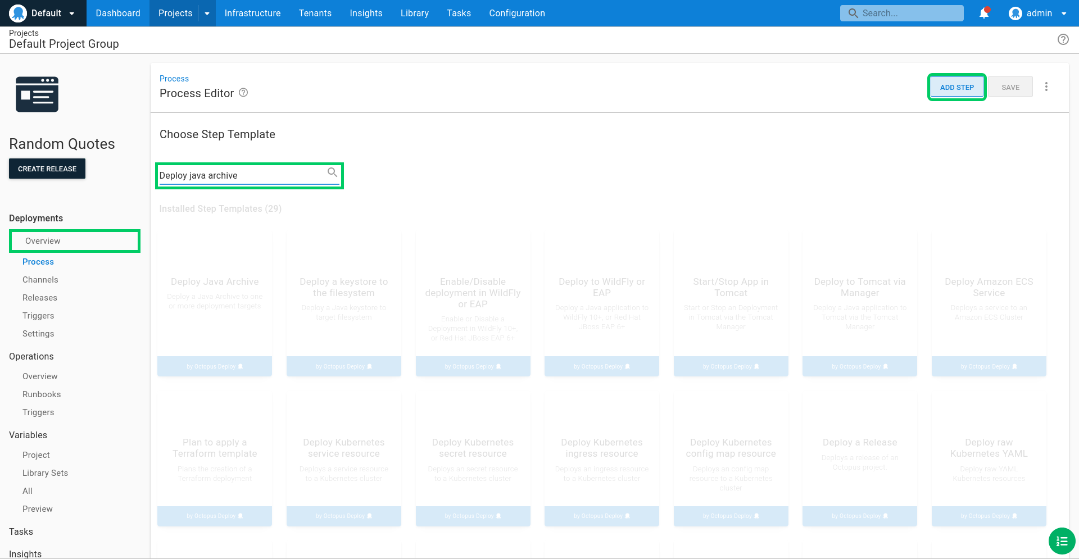Select Start/Stop App in Tomcat card

coord(731,305)
